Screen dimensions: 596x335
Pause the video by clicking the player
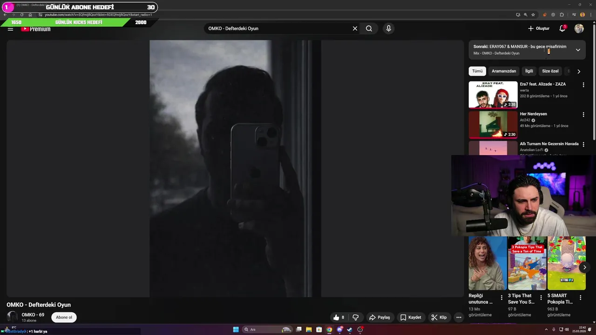coord(235,168)
